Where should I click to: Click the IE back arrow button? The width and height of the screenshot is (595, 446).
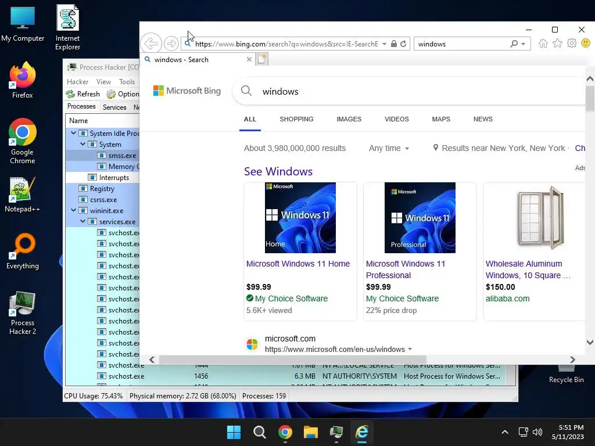[151, 44]
